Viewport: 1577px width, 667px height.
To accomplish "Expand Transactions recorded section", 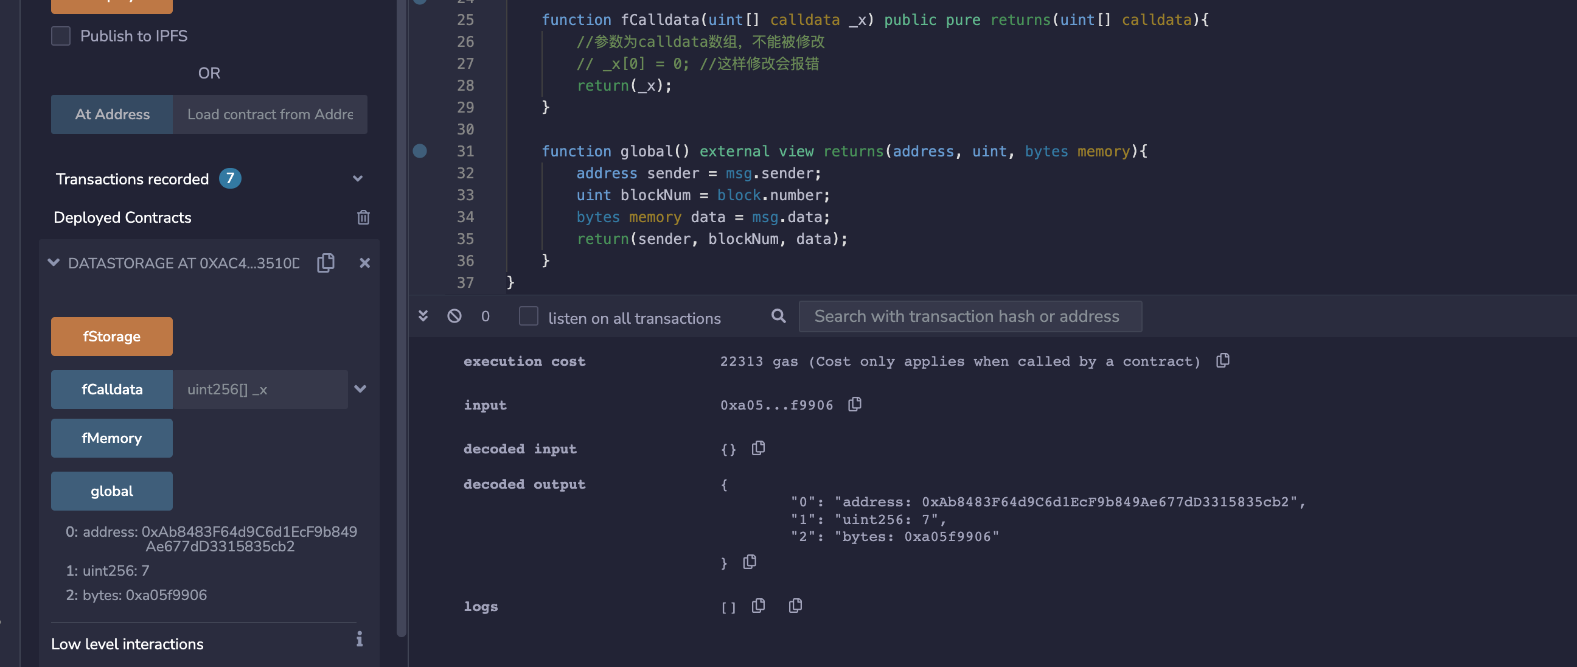I will click(x=358, y=179).
